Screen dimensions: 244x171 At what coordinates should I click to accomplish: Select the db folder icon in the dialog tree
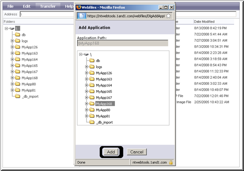point(92,61)
